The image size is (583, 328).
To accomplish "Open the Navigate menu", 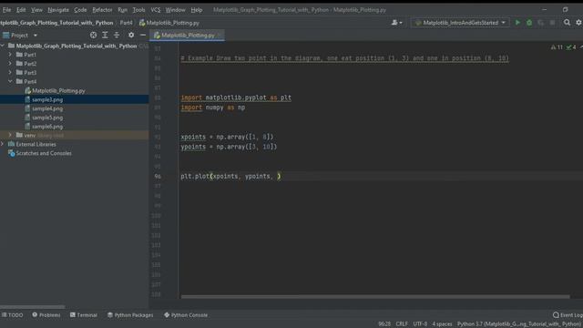I will click(58, 10).
